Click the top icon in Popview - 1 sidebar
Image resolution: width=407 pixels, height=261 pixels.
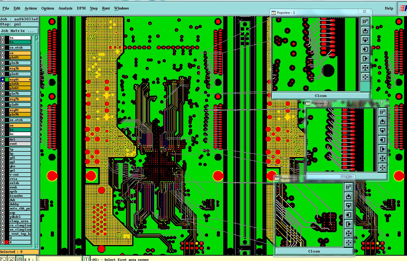pyautogui.click(x=365, y=22)
